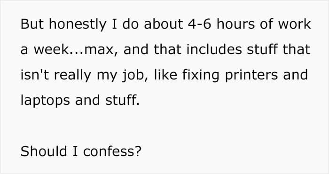Screen dimensions: 329x174
Task: Click the word "hours" in first line
Action: [235, 24]
